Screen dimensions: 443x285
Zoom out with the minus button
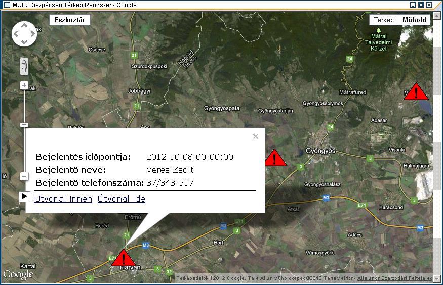click(24, 176)
